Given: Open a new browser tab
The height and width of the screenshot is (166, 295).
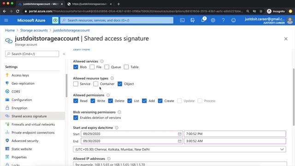Looking at the screenshot, I should point(118,4).
